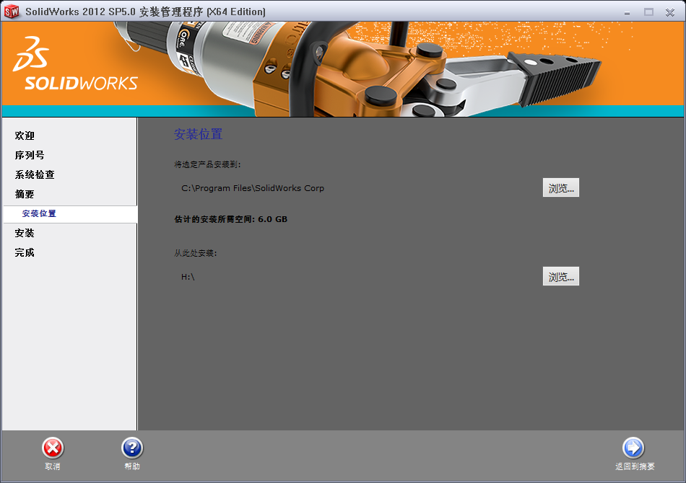Viewport: 686px width, 483px height.
Task: Click the 帮助 label under the help icon
Action: [132, 466]
